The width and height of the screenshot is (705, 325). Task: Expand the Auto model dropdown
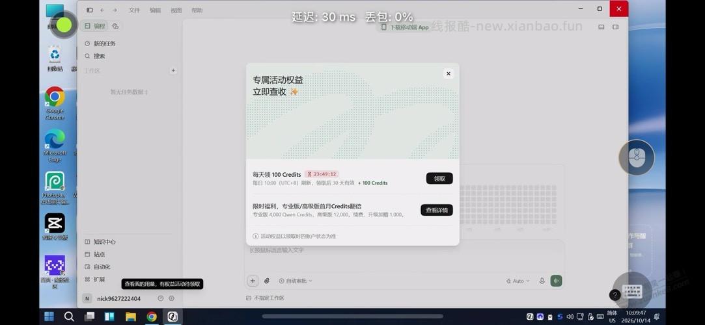(518, 281)
